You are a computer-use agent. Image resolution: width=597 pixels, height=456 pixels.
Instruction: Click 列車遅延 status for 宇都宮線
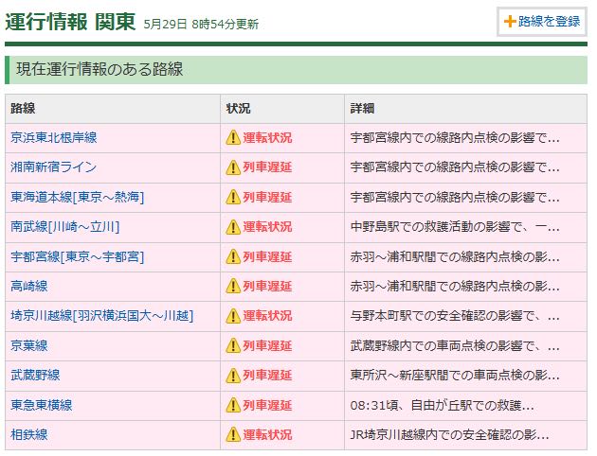tap(267, 257)
